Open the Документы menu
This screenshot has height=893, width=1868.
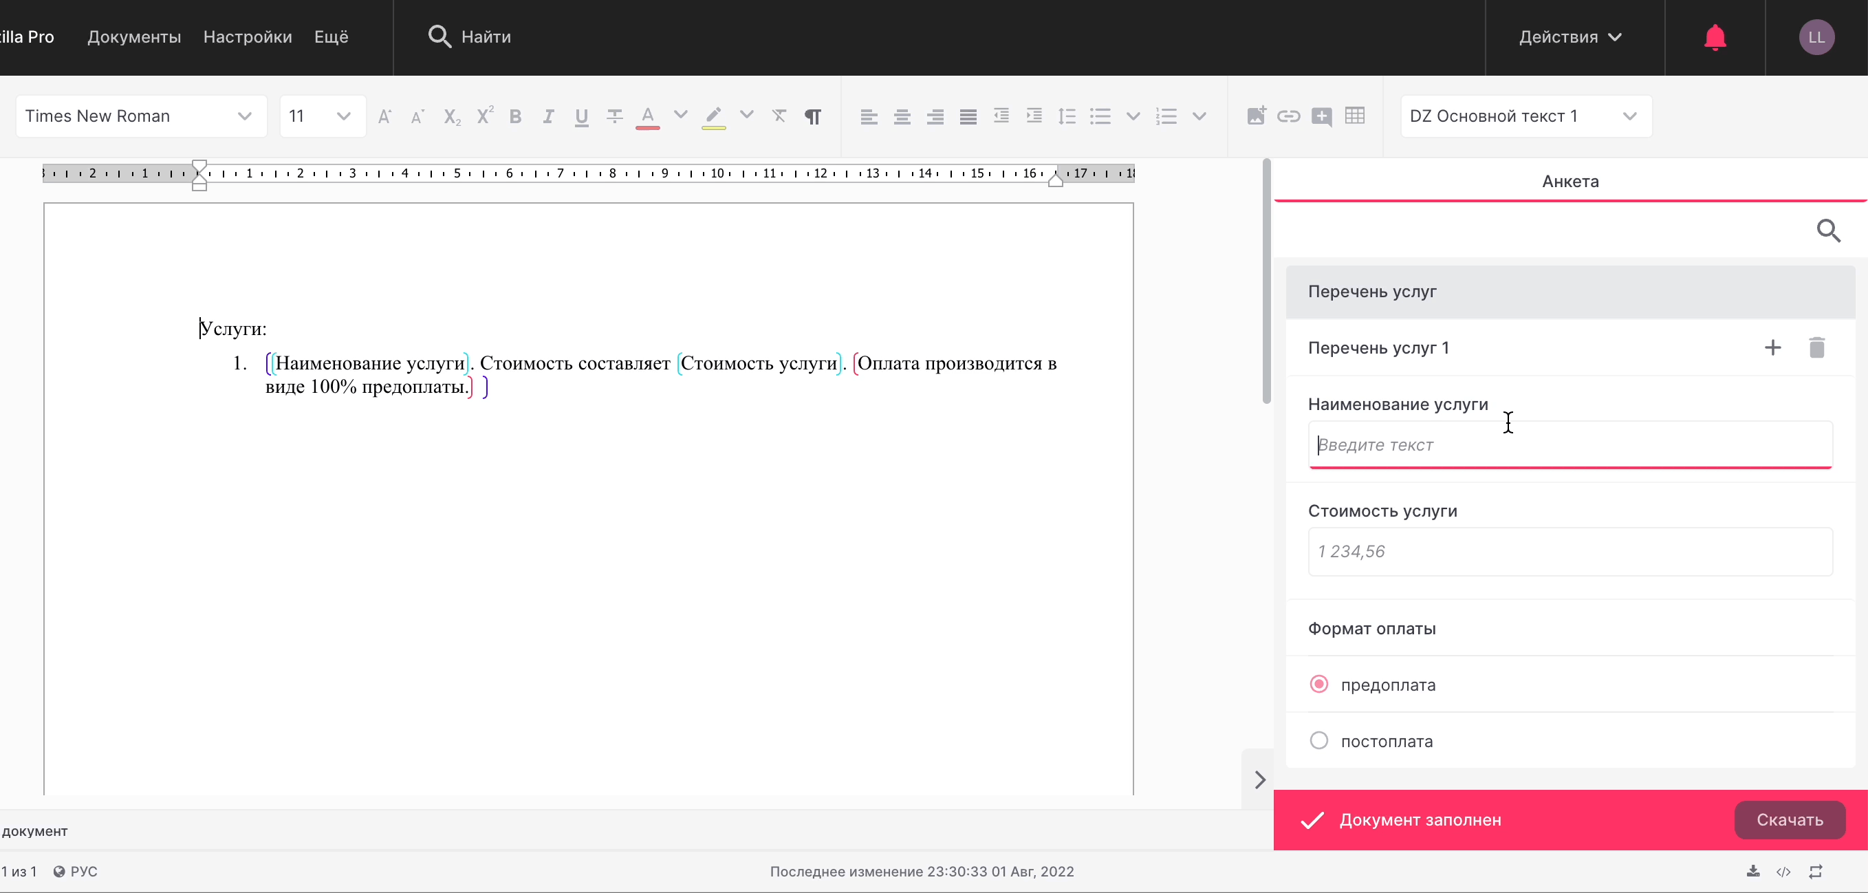[134, 37]
